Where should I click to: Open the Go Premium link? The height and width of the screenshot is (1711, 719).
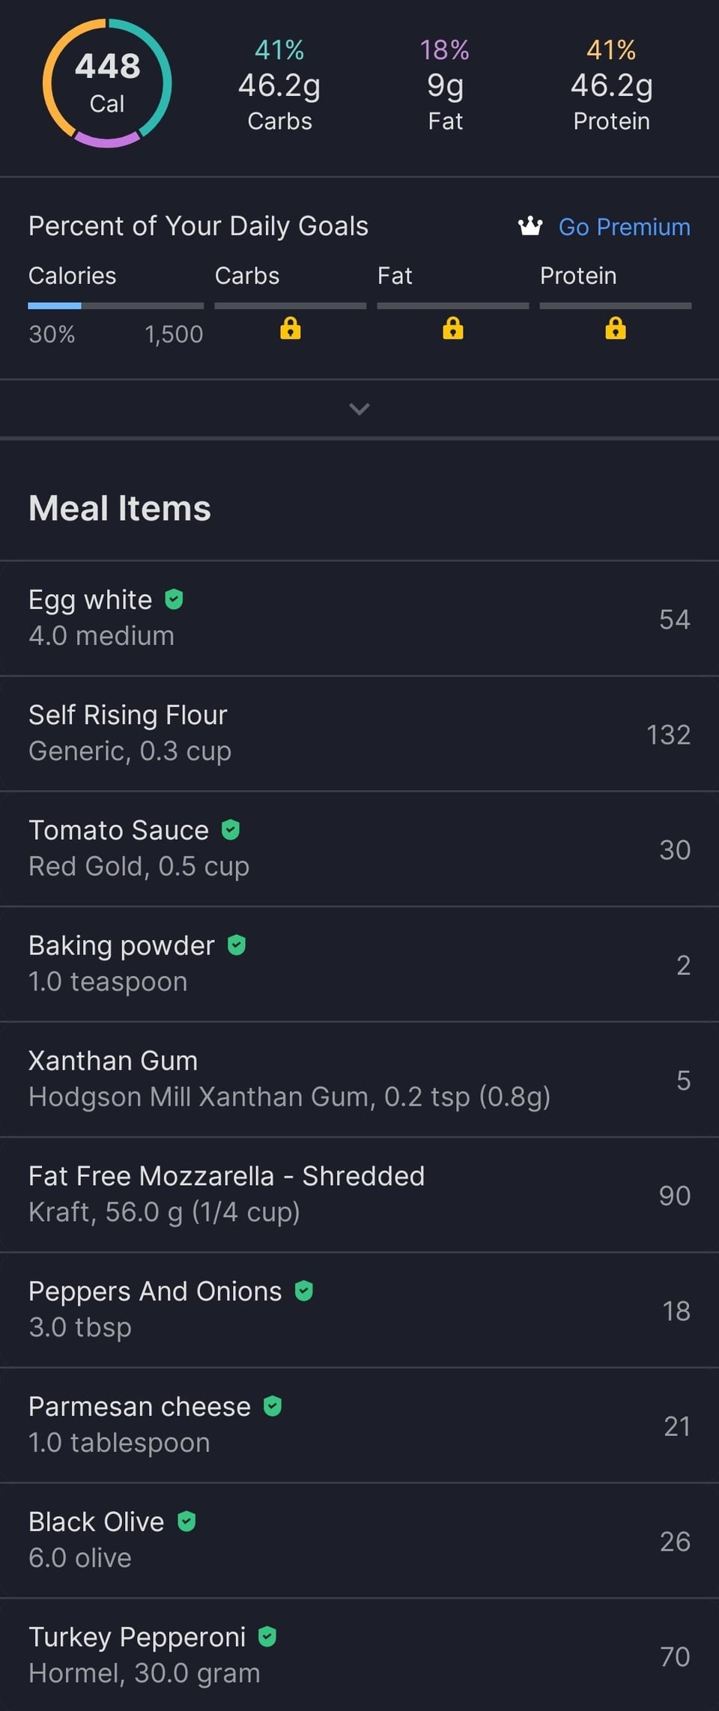click(624, 226)
